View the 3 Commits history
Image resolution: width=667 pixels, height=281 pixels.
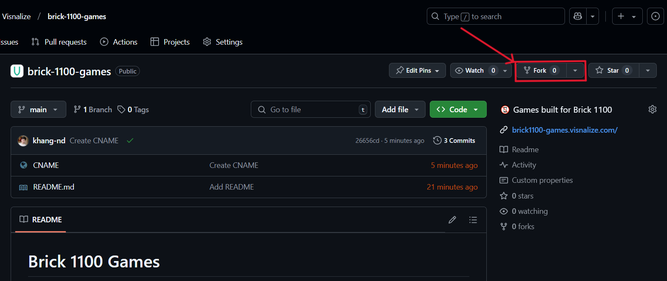(x=454, y=140)
